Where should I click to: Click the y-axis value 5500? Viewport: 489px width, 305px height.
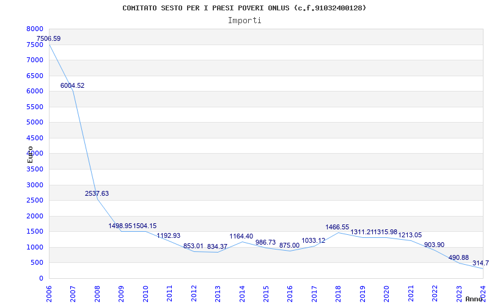point(35,107)
